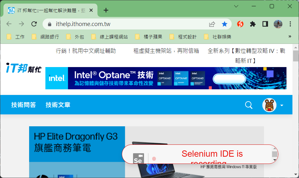Click the page scrollbar up arrow
Image resolution: width=299 pixels, height=178 pixels.
pos(296,47)
